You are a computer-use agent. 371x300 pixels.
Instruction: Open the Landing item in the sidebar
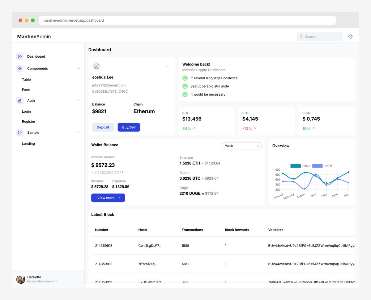pyautogui.click(x=28, y=144)
